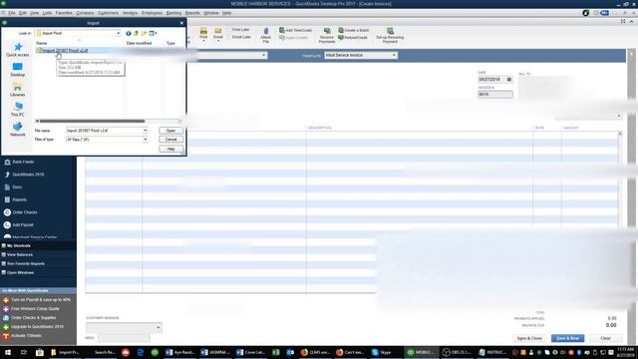Open the View menu in the Import dialog
This screenshot has width=638, height=359.
(x=153, y=33)
